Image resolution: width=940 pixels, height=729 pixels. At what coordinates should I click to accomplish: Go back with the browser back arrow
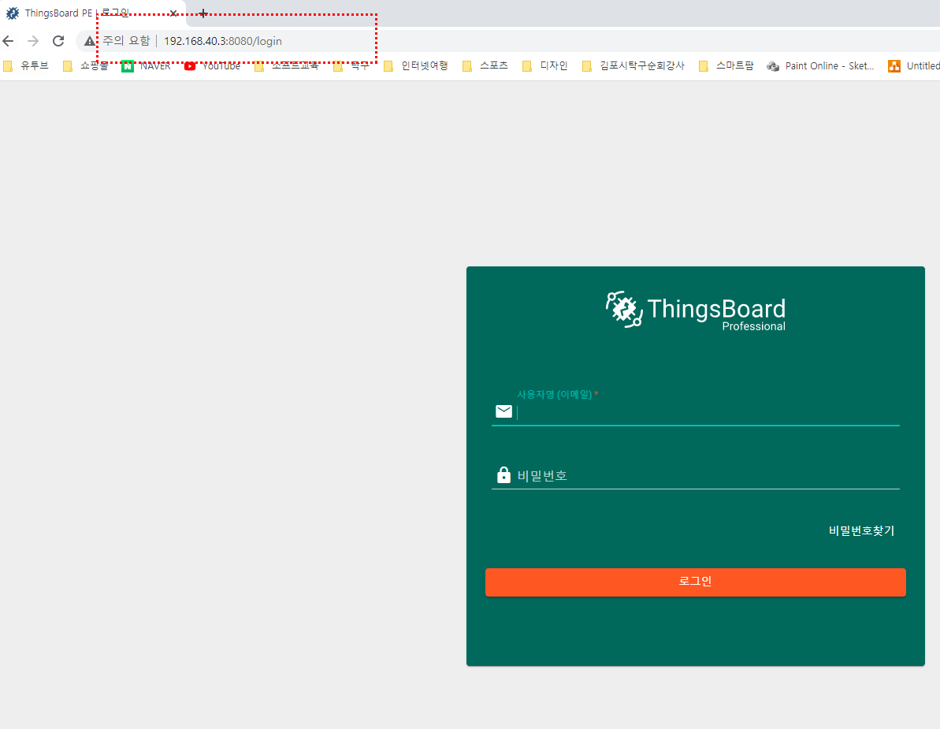coord(9,41)
